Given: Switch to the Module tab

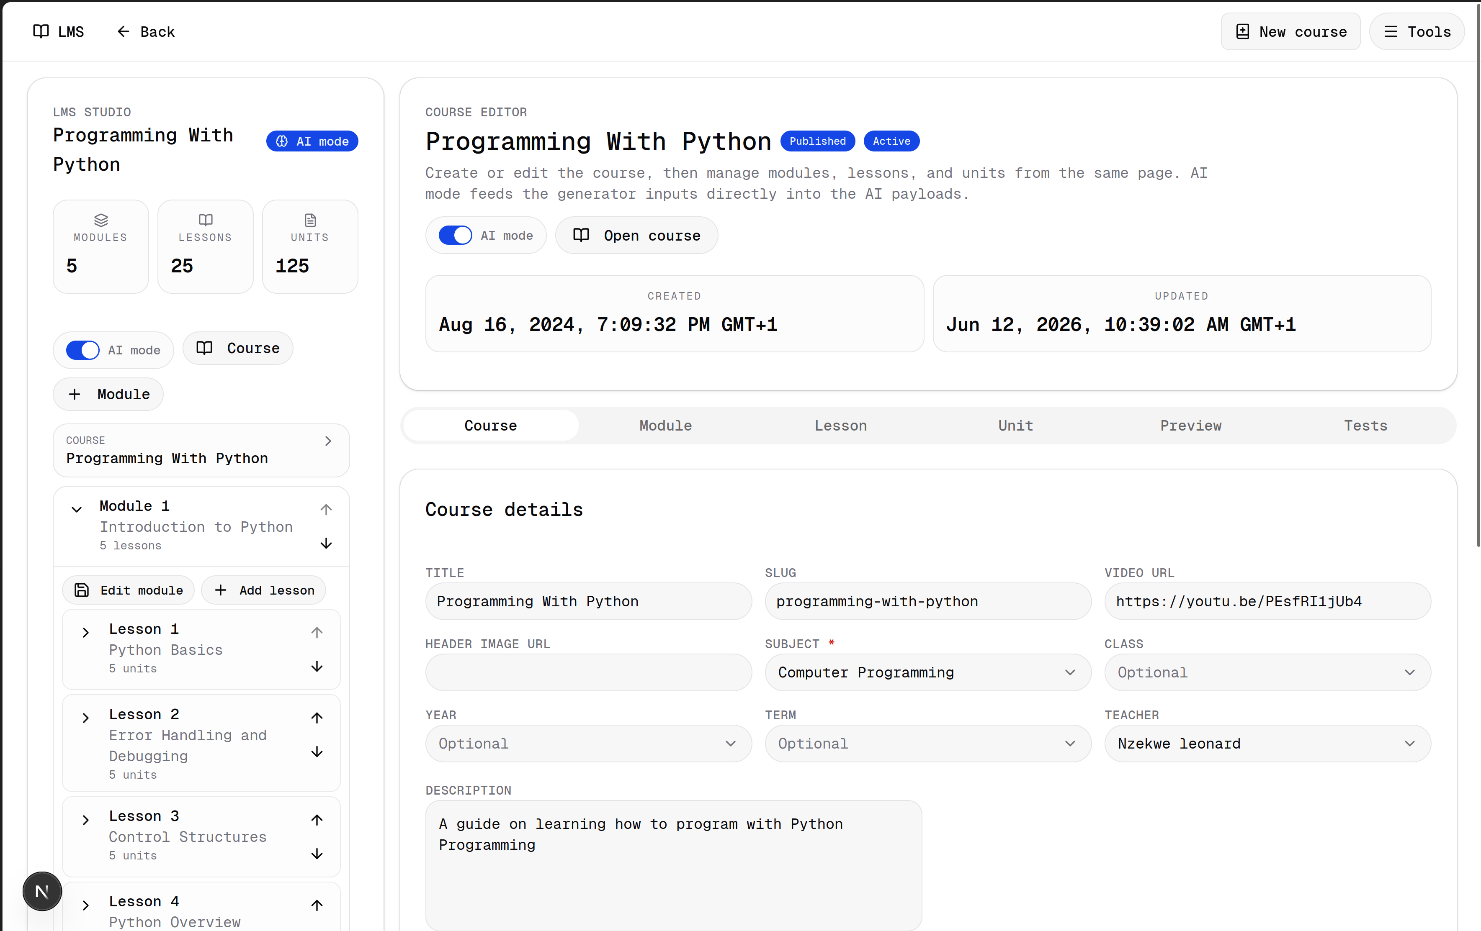Looking at the screenshot, I should 665,425.
